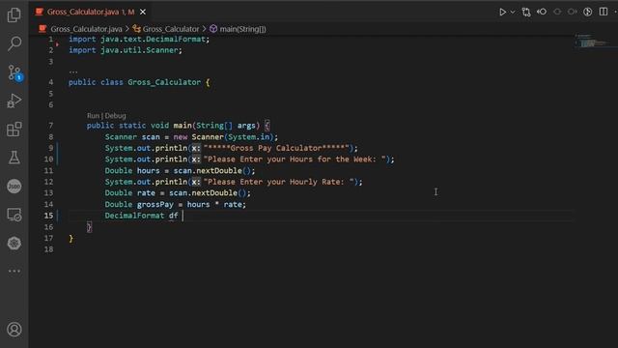Viewport: 618px width, 348px height.
Task: Open the Source Control view
Action: pyautogui.click(x=14, y=72)
